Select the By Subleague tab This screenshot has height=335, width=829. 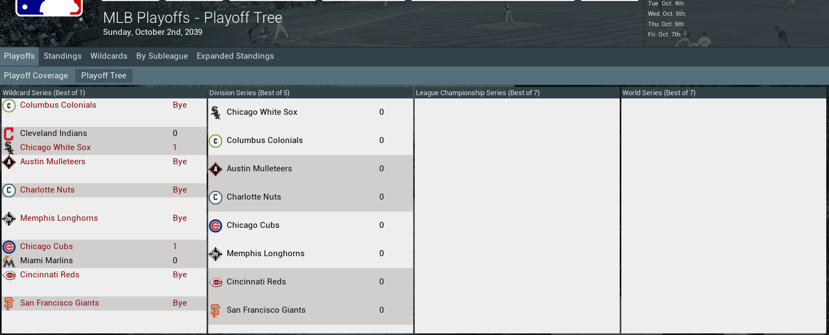click(162, 56)
